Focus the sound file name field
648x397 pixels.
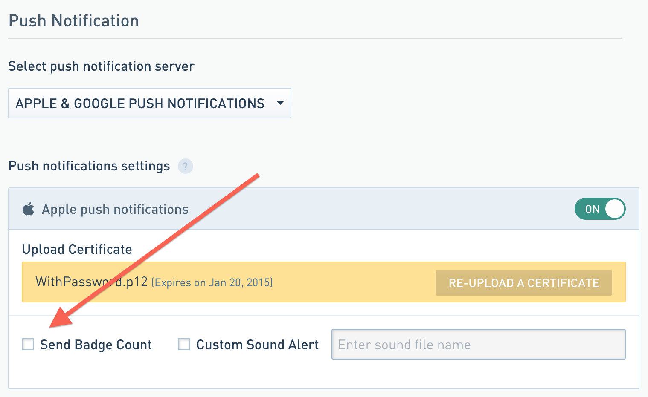pos(478,344)
